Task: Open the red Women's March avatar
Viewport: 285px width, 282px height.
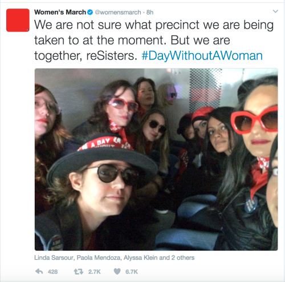Action: point(18,20)
